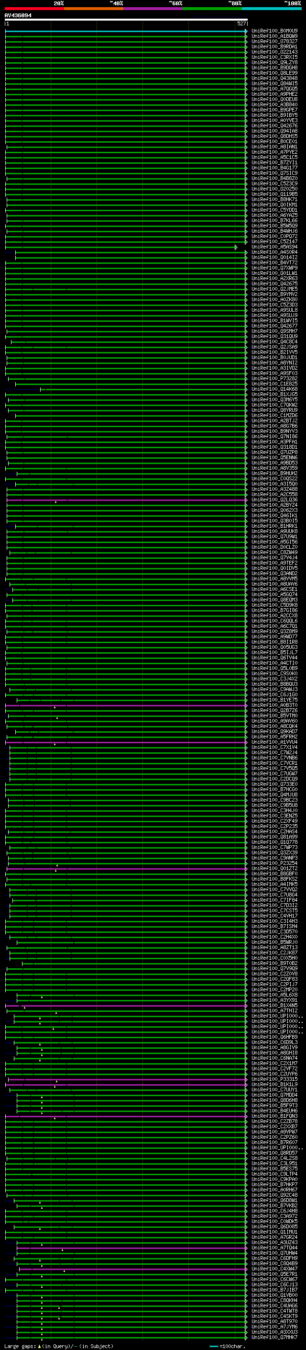This screenshot has width=306, height=1350.
Task: Select the UniRef100_Q8RD57 label
Action: 274,1153
